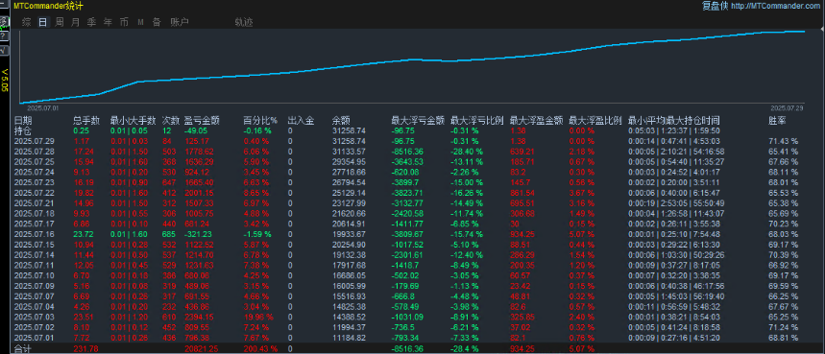Select the 2025.07.28 date row
825x354 pixels.
(x=35, y=152)
